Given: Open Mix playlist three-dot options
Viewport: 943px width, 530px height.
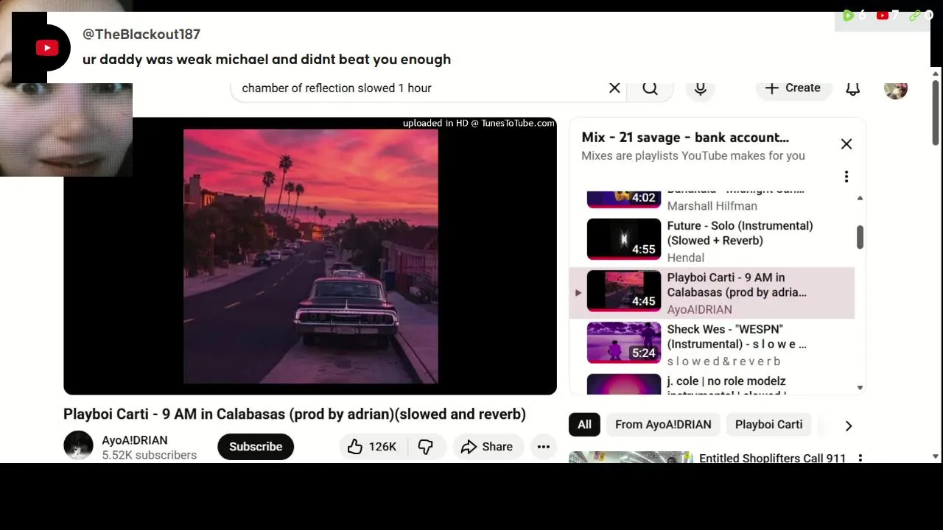Looking at the screenshot, I should pos(846,177).
